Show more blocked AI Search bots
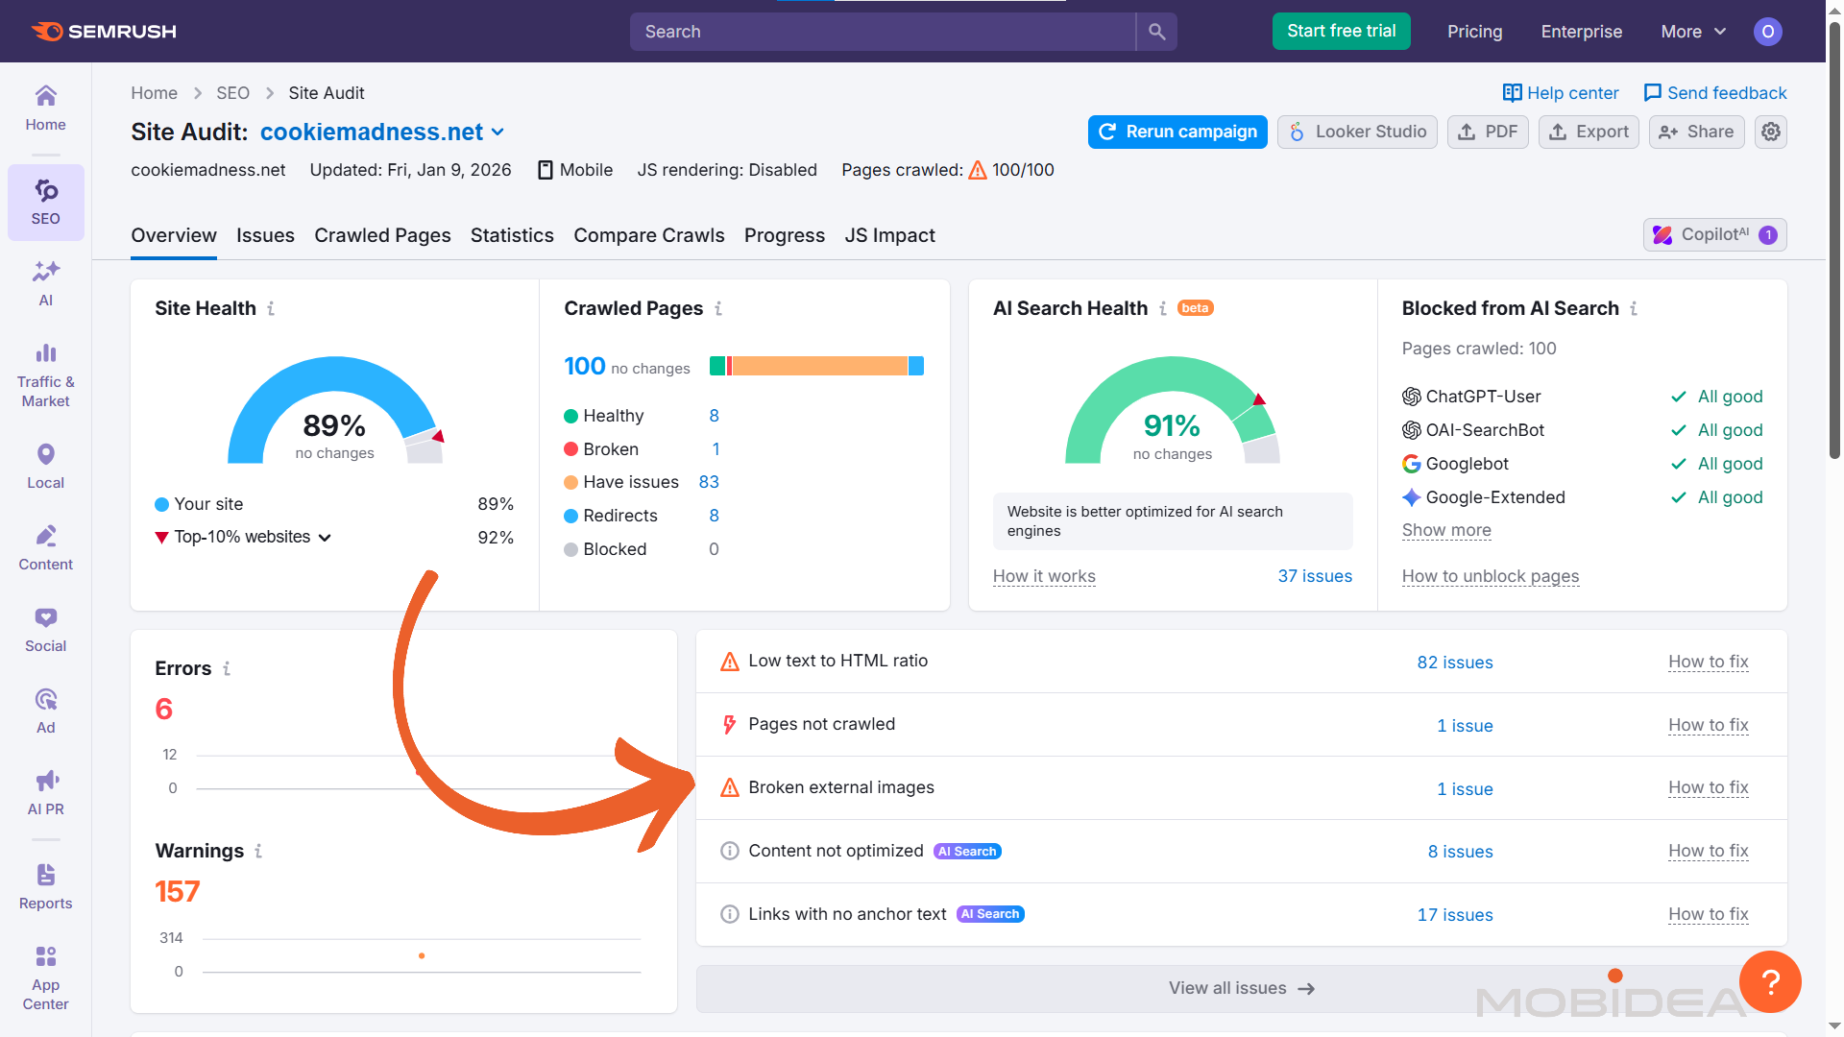Image resolution: width=1844 pixels, height=1037 pixels. 1445,530
